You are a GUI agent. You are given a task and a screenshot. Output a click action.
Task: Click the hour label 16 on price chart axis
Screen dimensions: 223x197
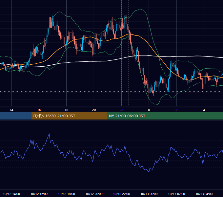[x=39, y=110]
